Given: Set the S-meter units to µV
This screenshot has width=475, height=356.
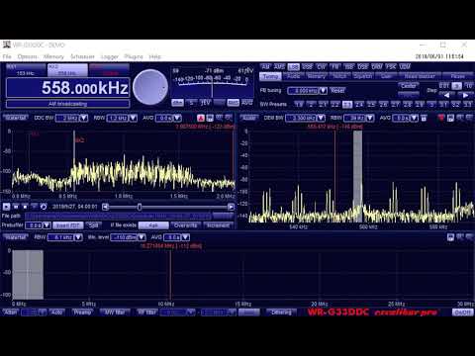Looking at the screenshot, I should [205, 103].
